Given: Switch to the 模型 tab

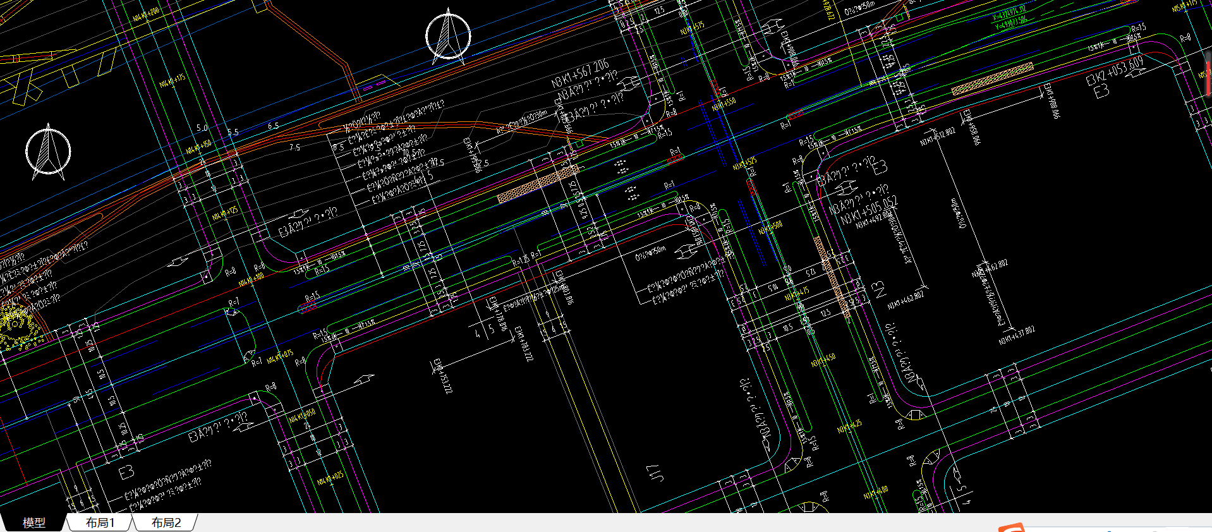Looking at the screenshot, I should pyautogui.click(x=34, y=523).
